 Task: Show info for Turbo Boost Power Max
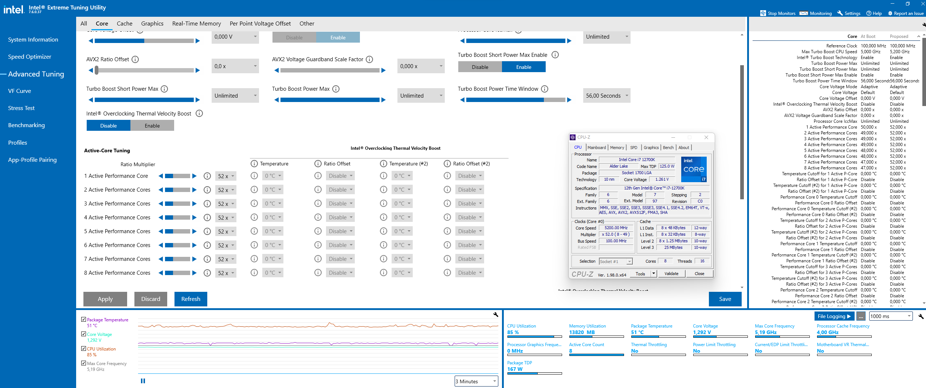click(x=336, y=89)
